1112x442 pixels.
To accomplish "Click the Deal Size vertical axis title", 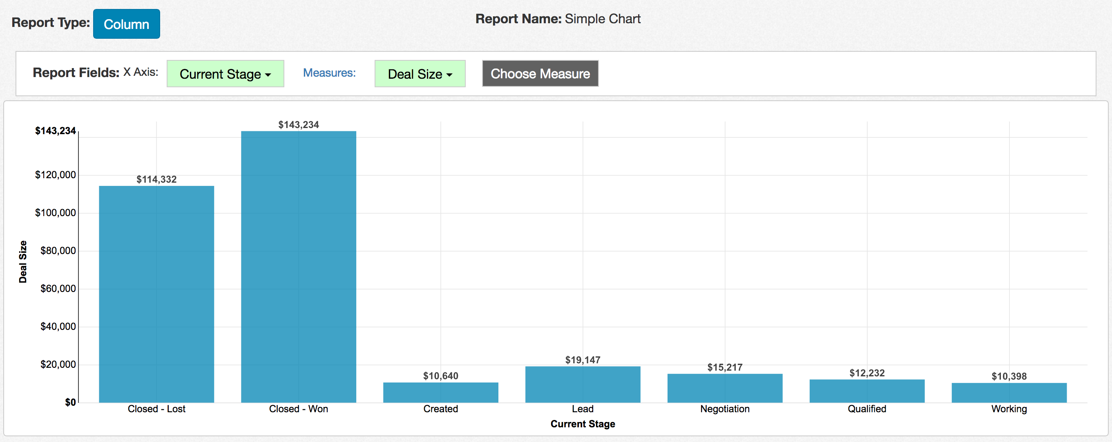I will point(23,261).
